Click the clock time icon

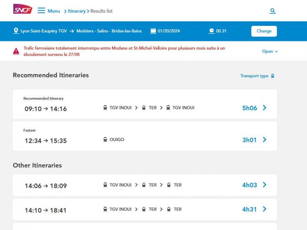(x=211, y=31)
